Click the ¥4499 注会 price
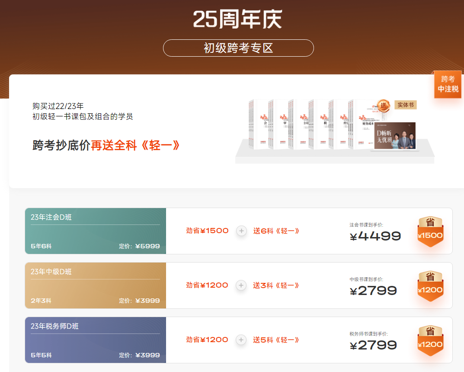This screenshot has height=372, width=464. (375, 236)
